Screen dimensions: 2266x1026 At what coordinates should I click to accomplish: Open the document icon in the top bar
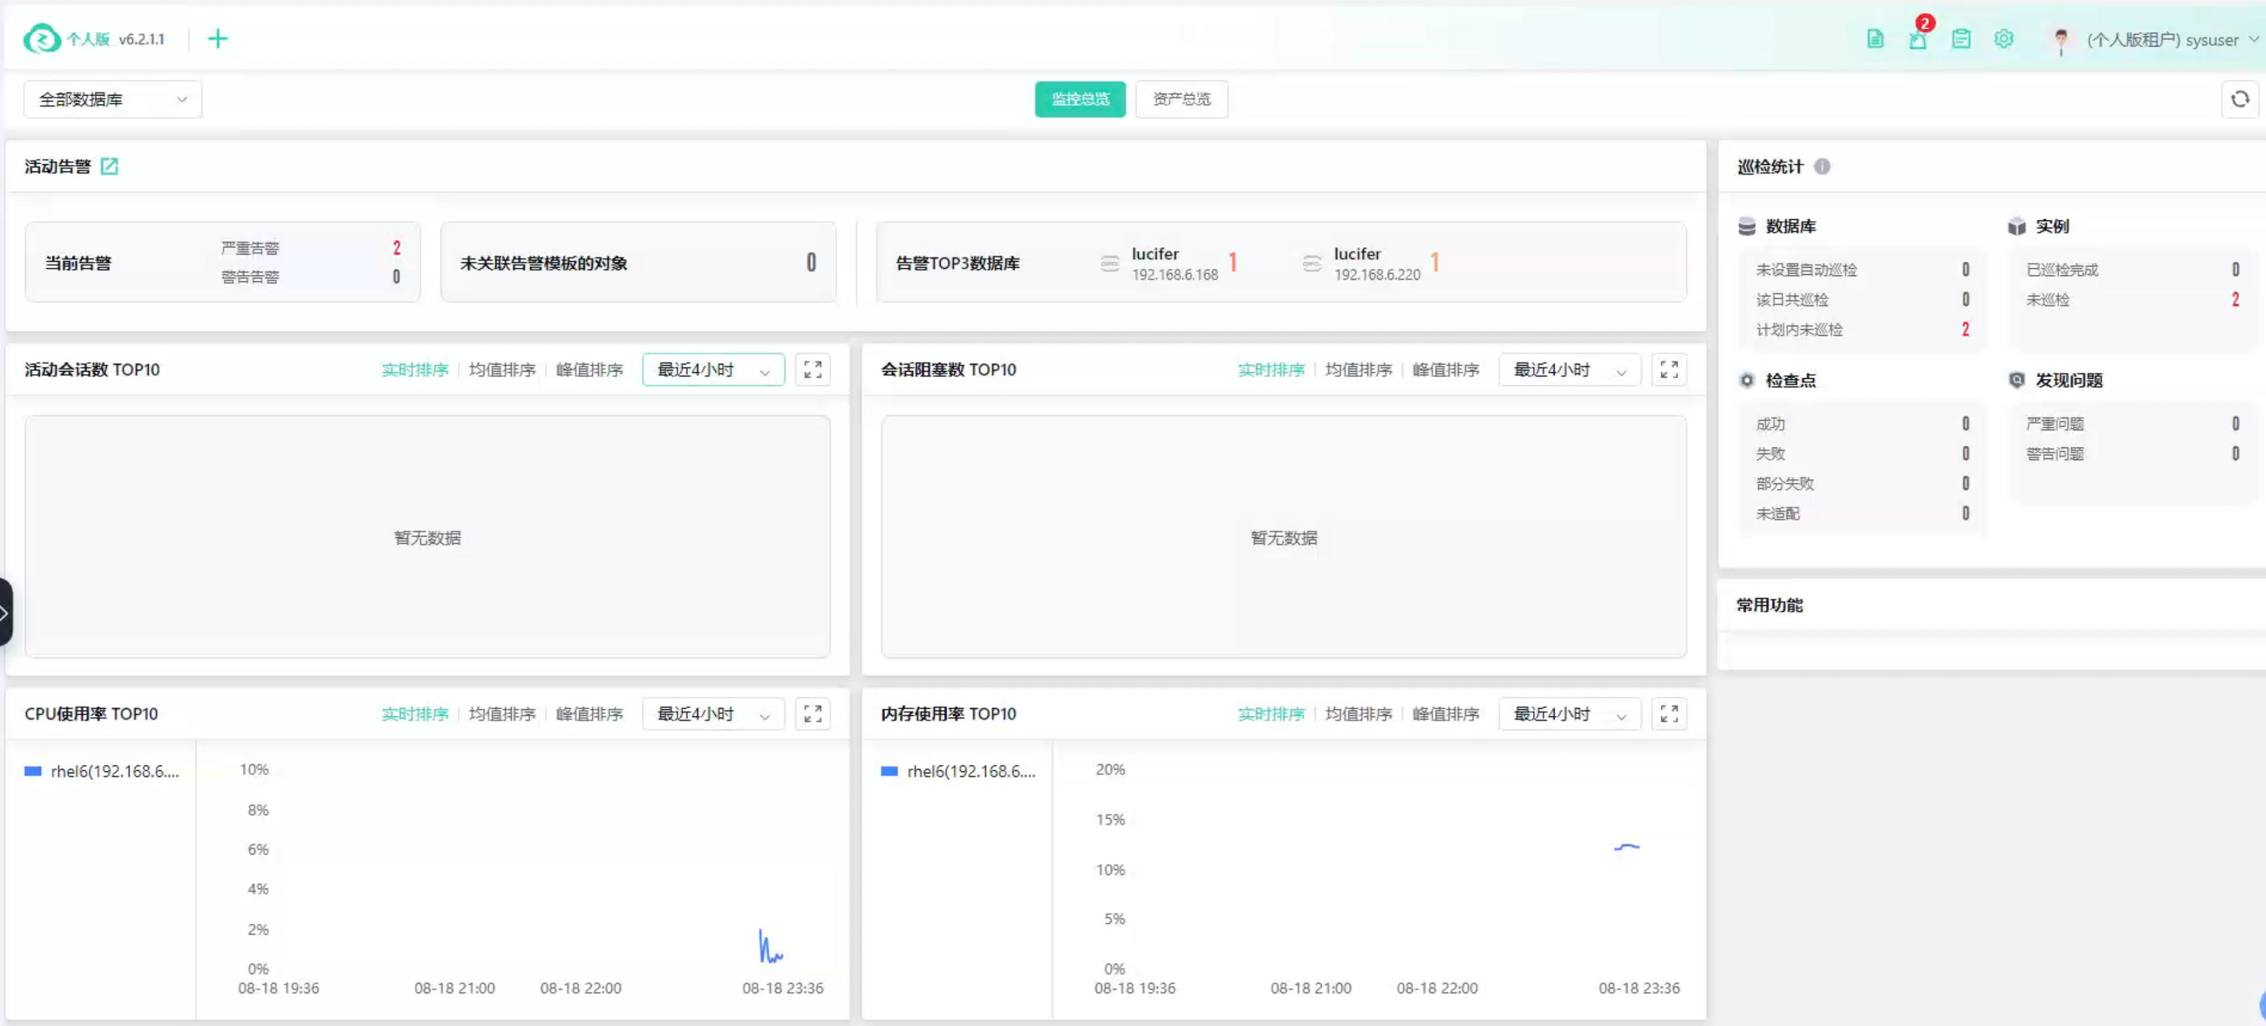tap(1875, 39)
